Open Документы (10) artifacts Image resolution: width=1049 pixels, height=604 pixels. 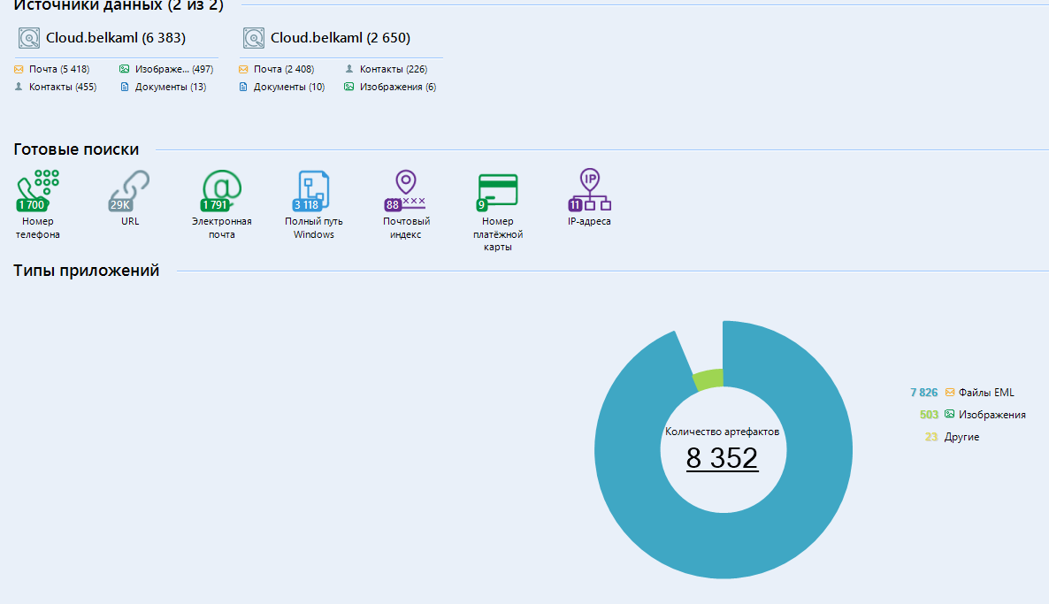click(x=289, y=87)
